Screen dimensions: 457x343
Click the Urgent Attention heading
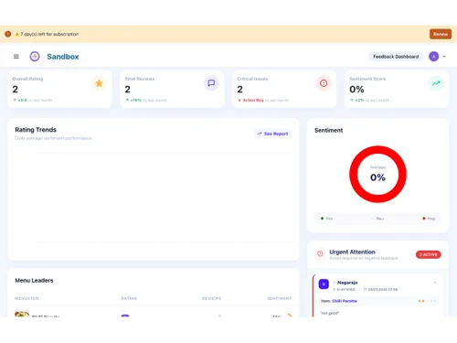(x=352, y=252)
